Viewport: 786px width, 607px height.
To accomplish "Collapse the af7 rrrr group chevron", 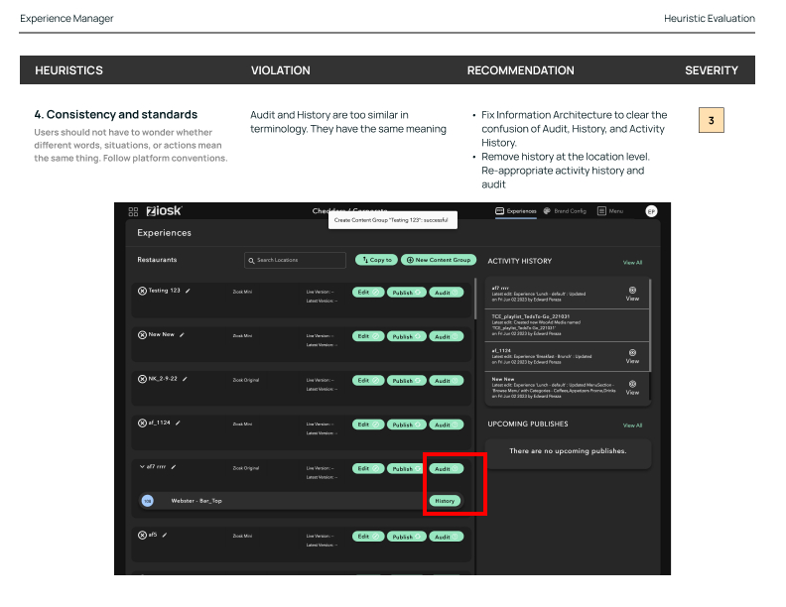I will (x=142, y=466).
